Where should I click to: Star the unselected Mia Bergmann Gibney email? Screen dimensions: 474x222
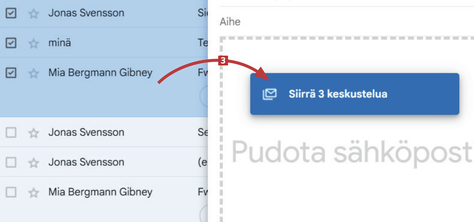click(x=34, y=193)
